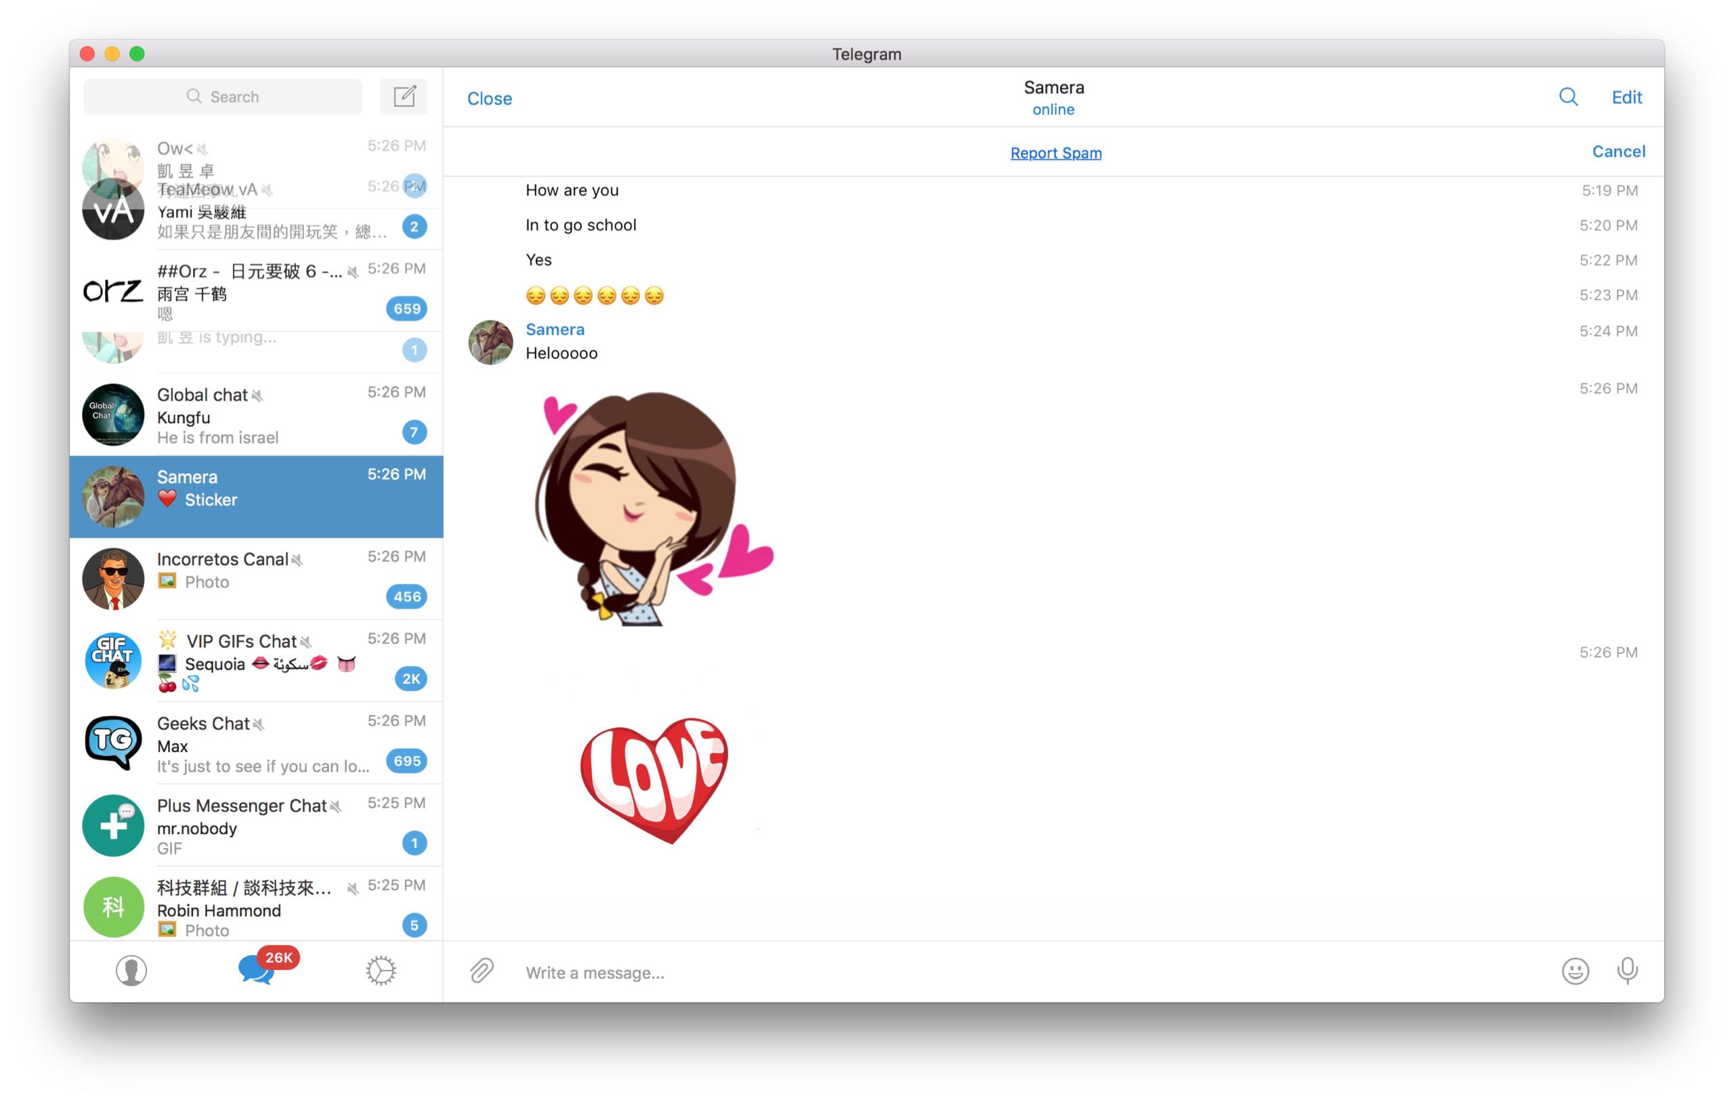This screenshot has height=1102, width=1734.
Task: Click the LOVE heart sticker
Action: pyautogui.click(x=654, y=780)
